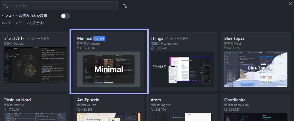Close the theme browser with the X icon
Screen dimensions: 294x121
pos(290,3)
